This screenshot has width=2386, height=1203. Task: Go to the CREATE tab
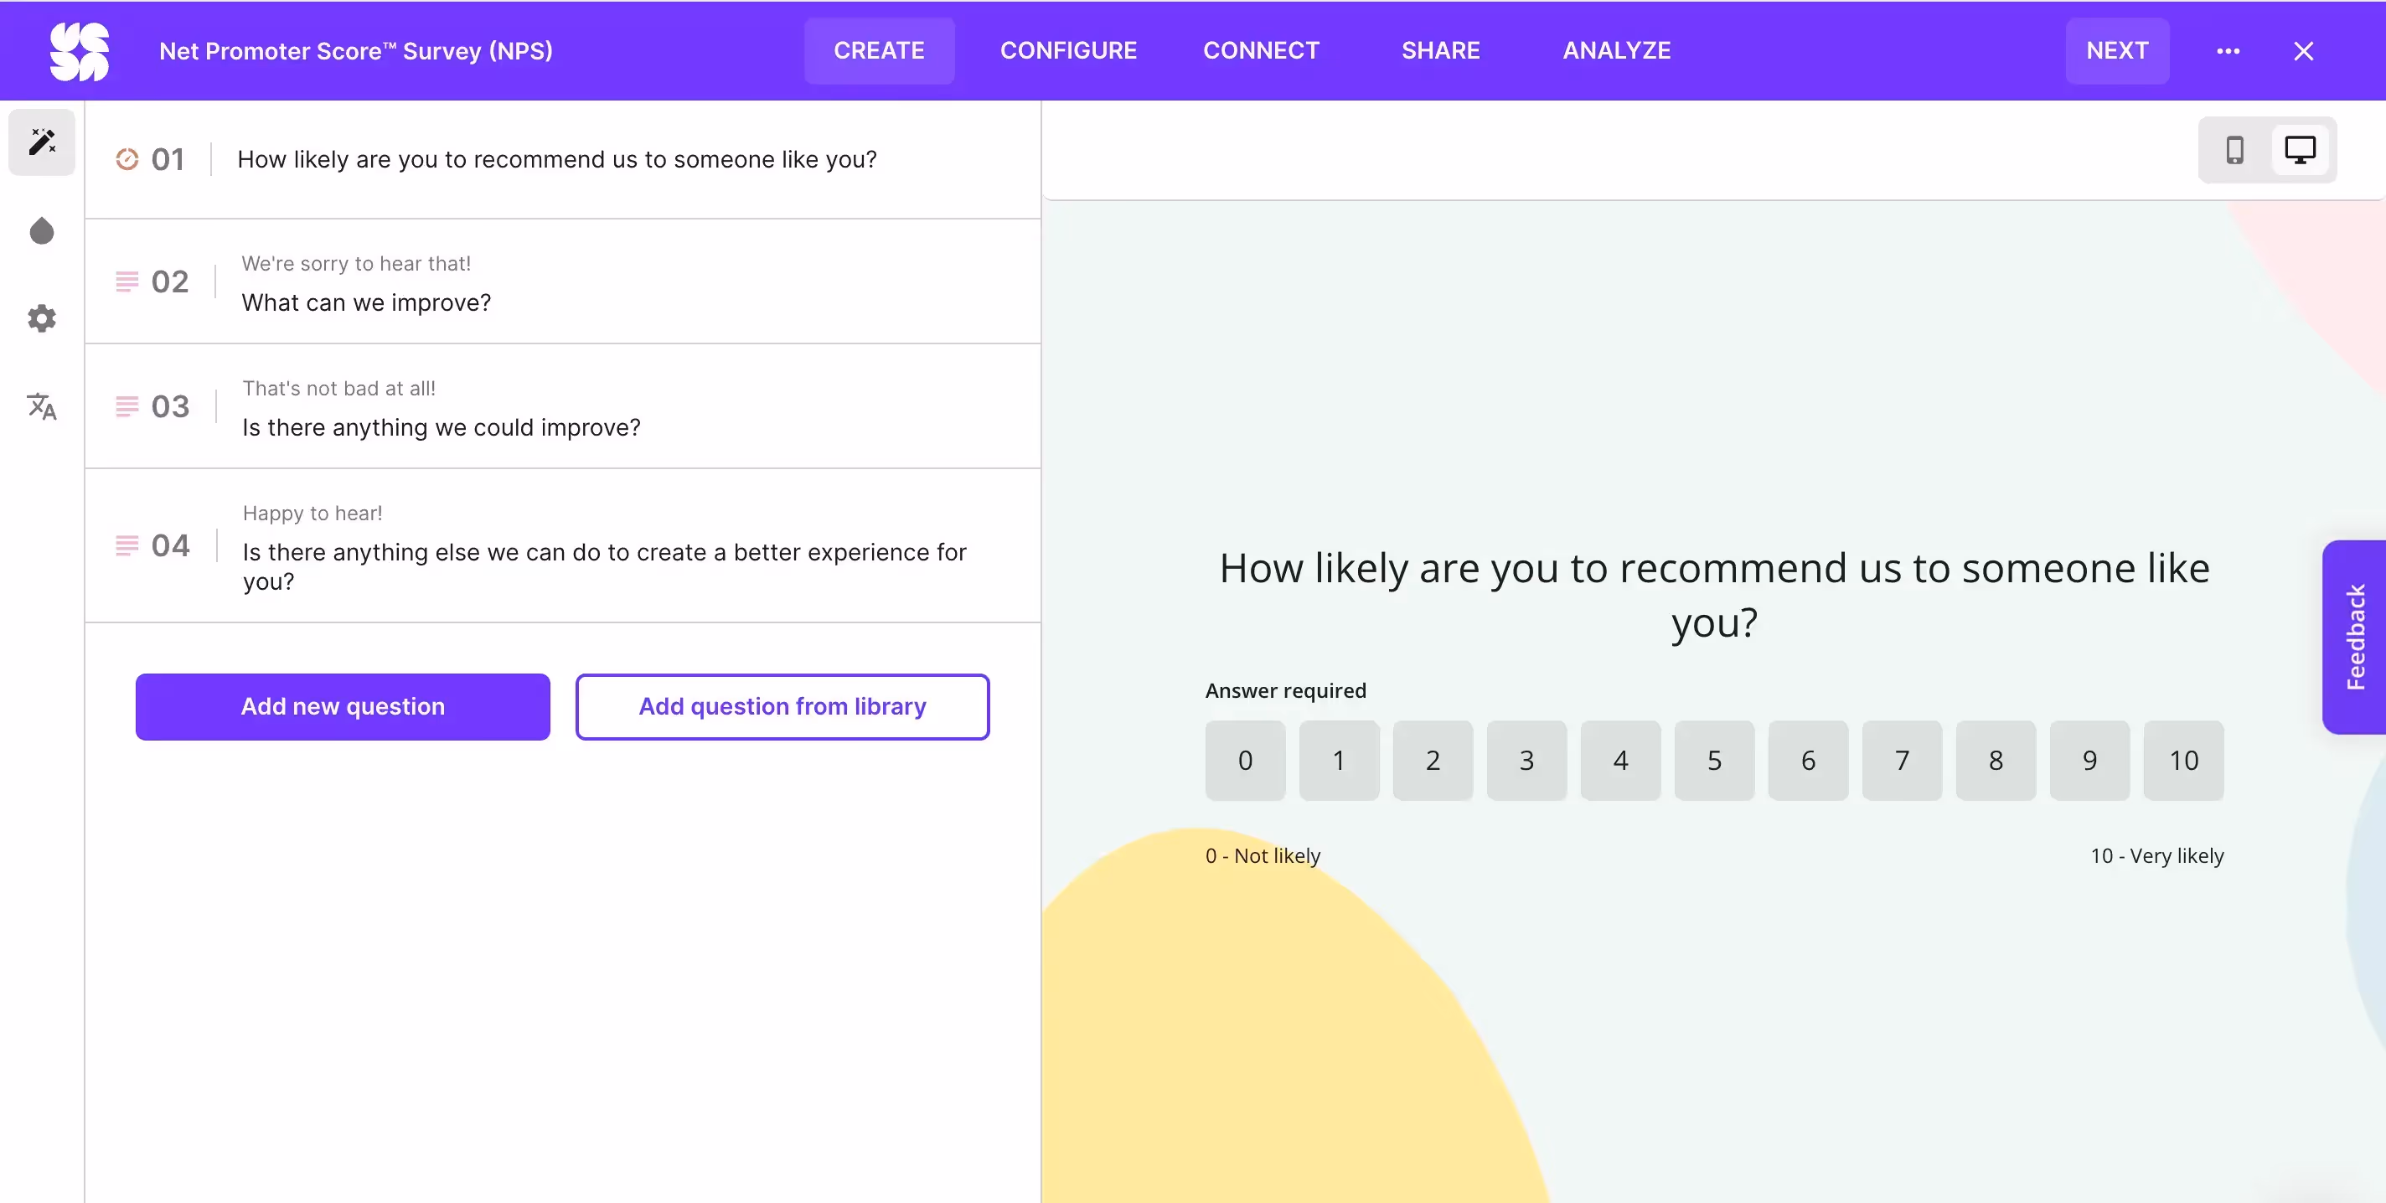pos(879,51)
